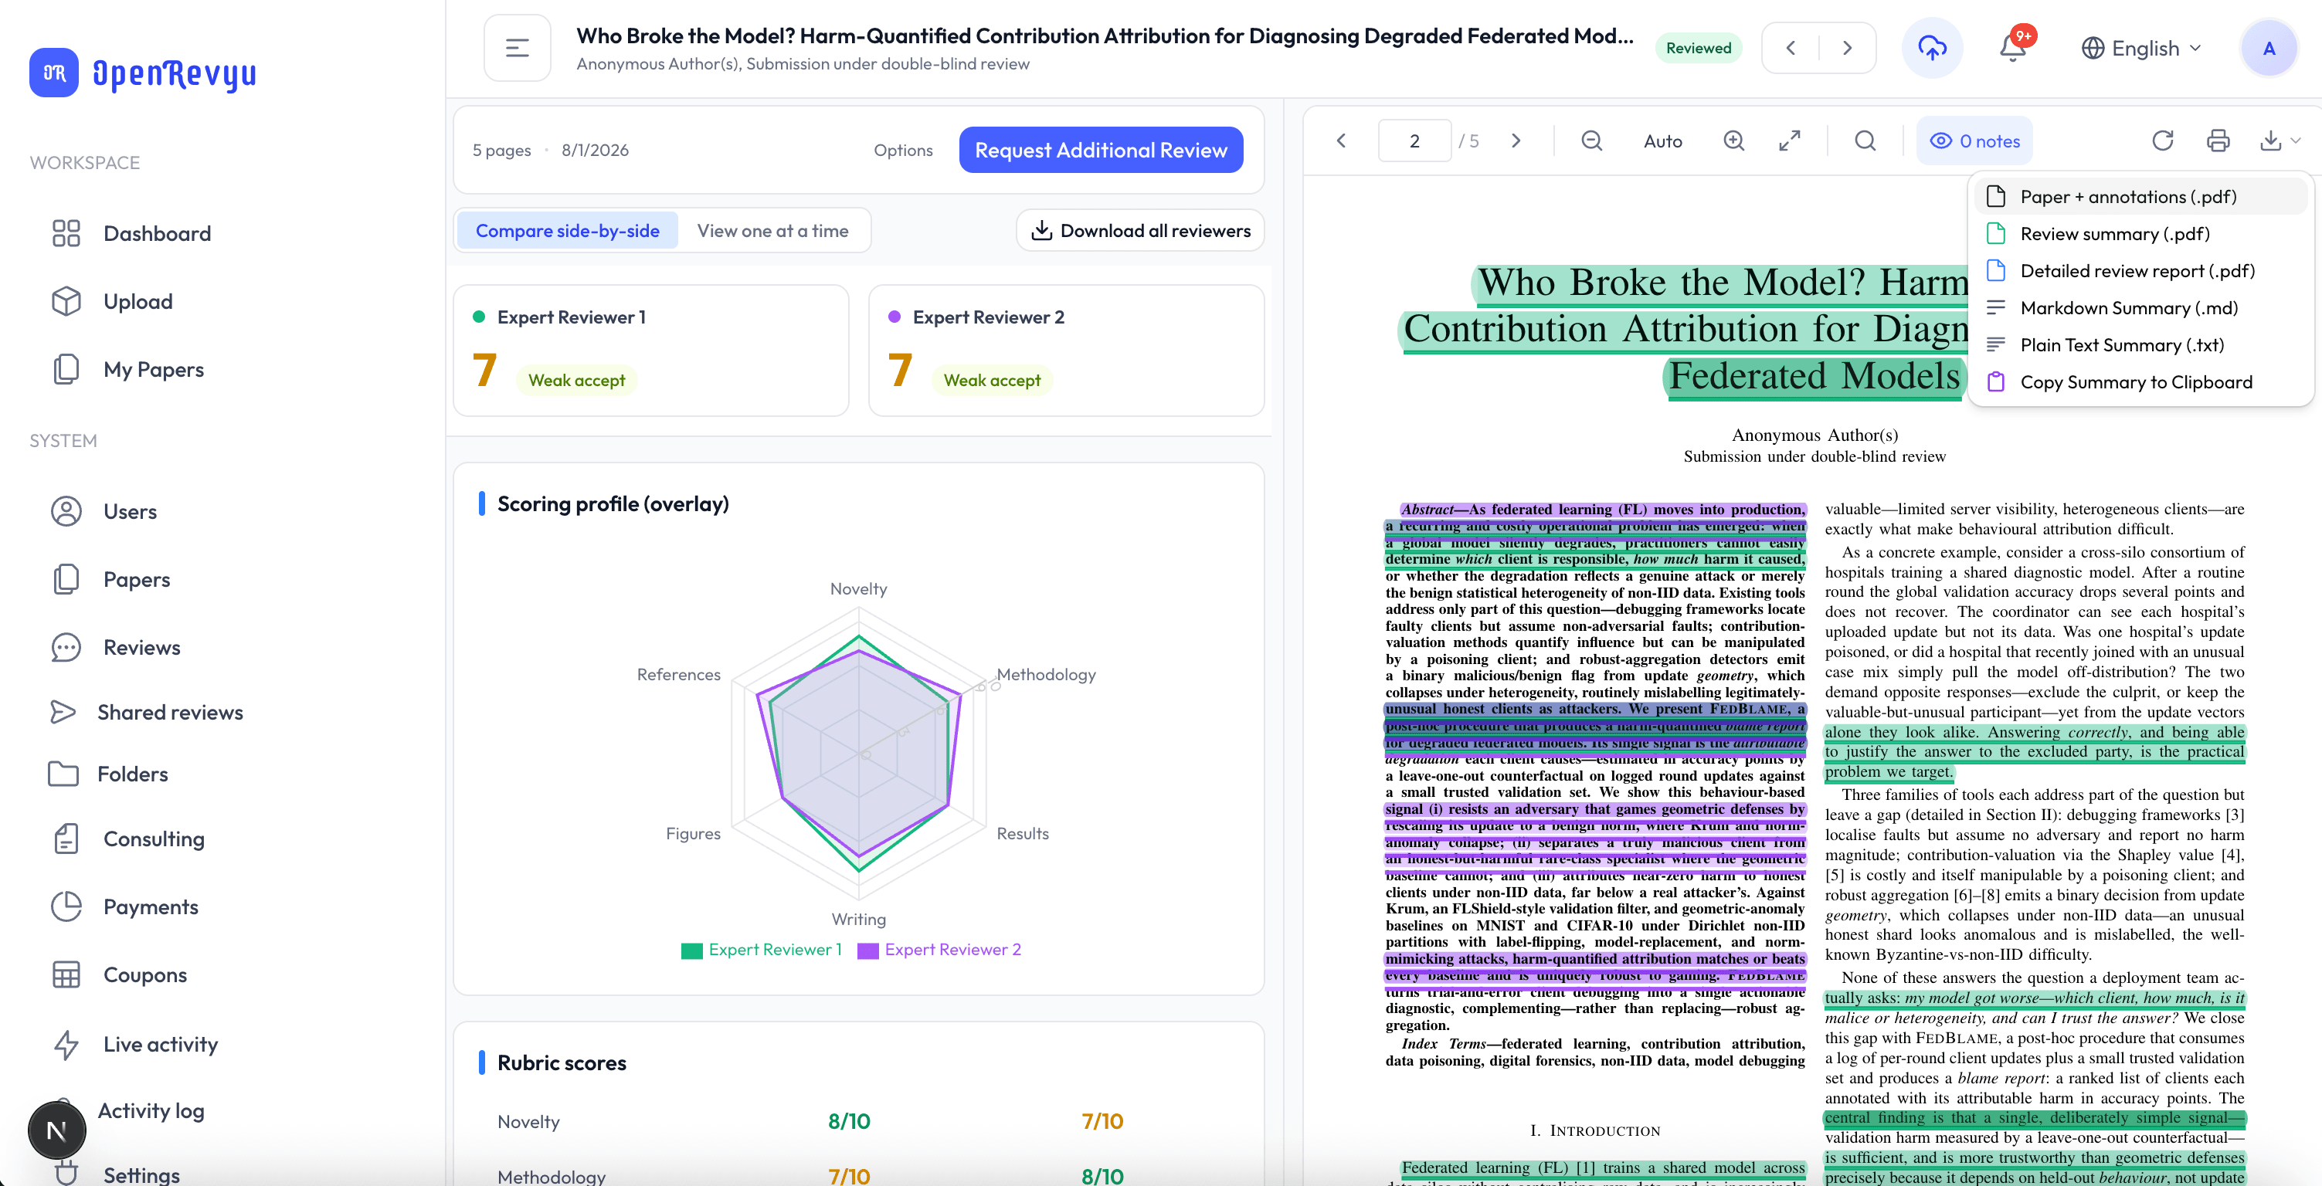Select Compare side-by-side view
2322x1186 pixels.
tap(567, 231)
